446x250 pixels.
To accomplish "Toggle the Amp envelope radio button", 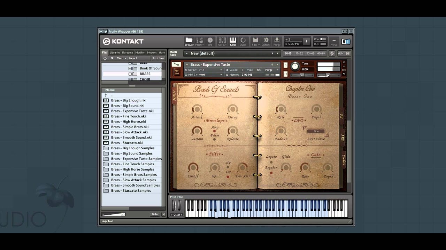I will point(215,131).
